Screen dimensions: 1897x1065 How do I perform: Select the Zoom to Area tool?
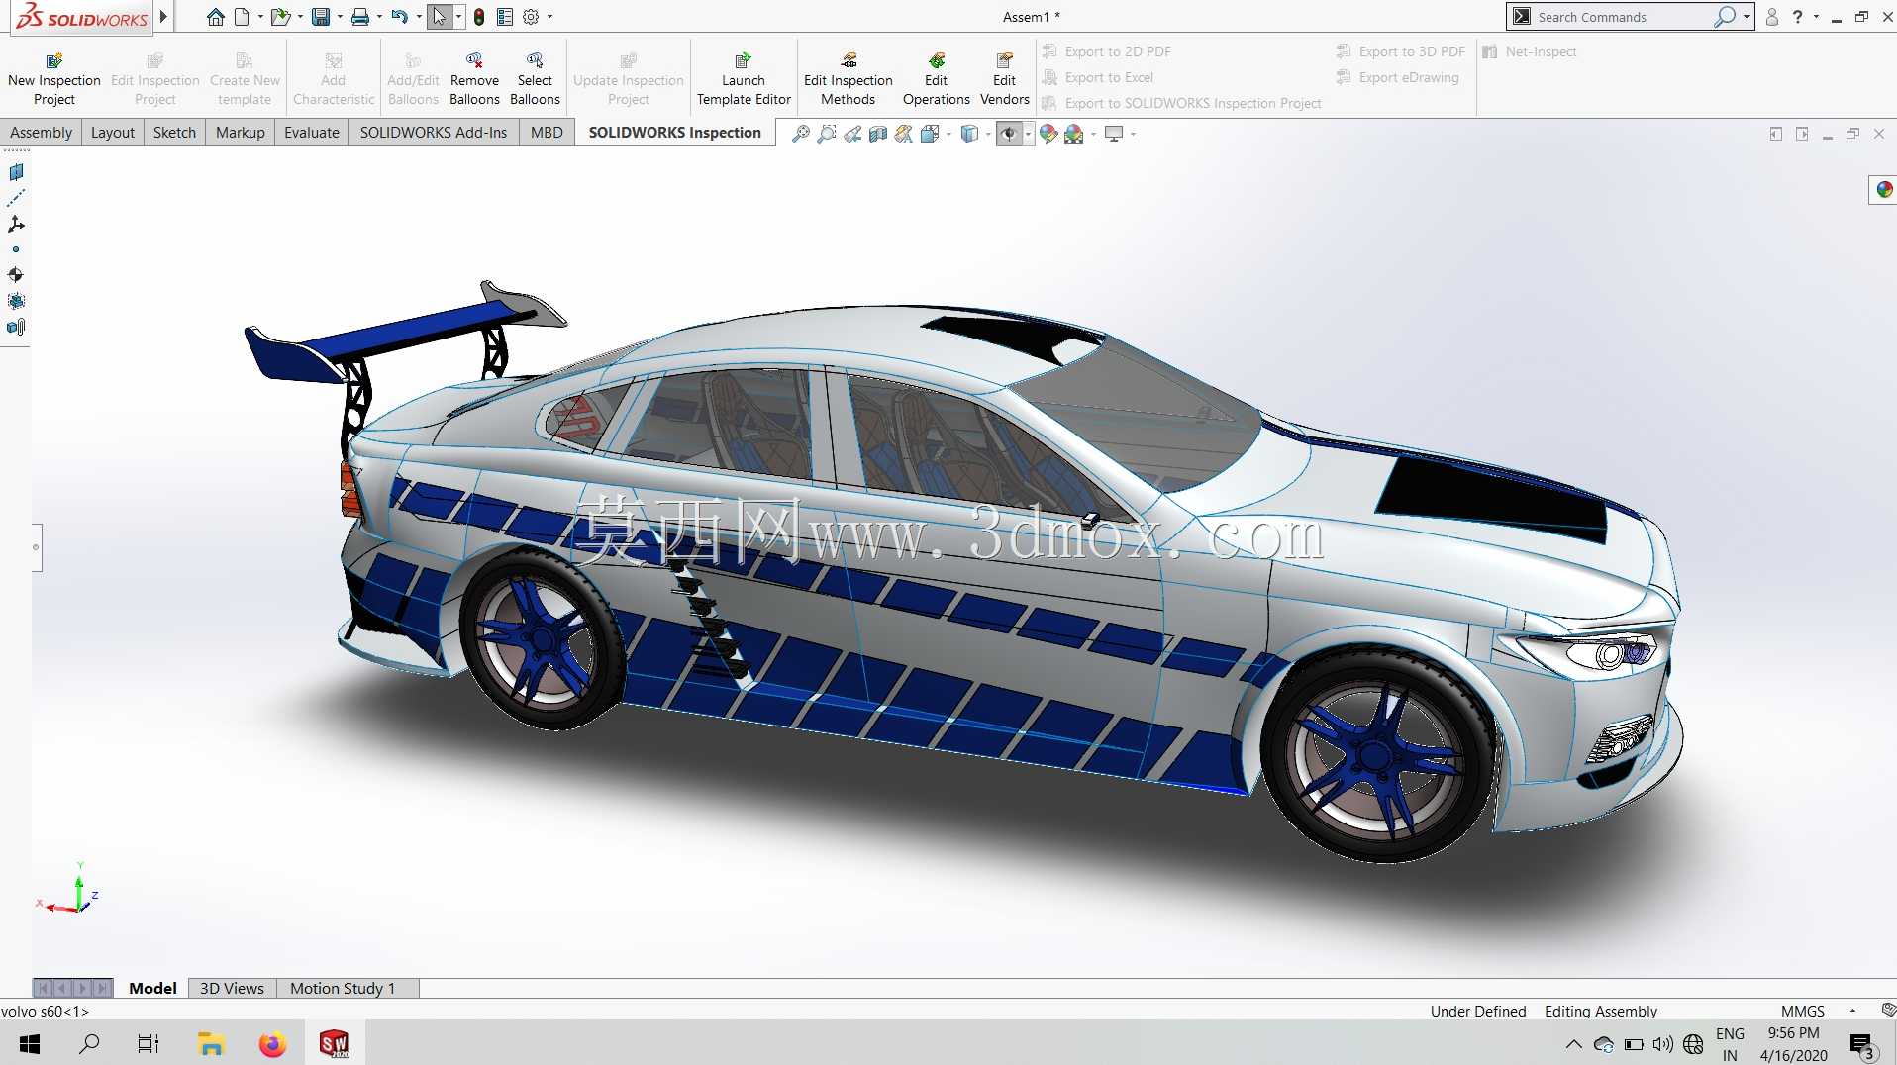(827, 134)
